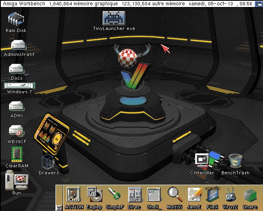Click the BenchTrash bin icon
This screenshot has width=263, height=211.
(235, 161)
